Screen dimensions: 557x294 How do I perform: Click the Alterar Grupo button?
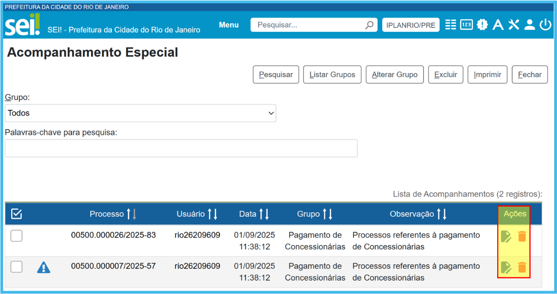tap(395, 74)
